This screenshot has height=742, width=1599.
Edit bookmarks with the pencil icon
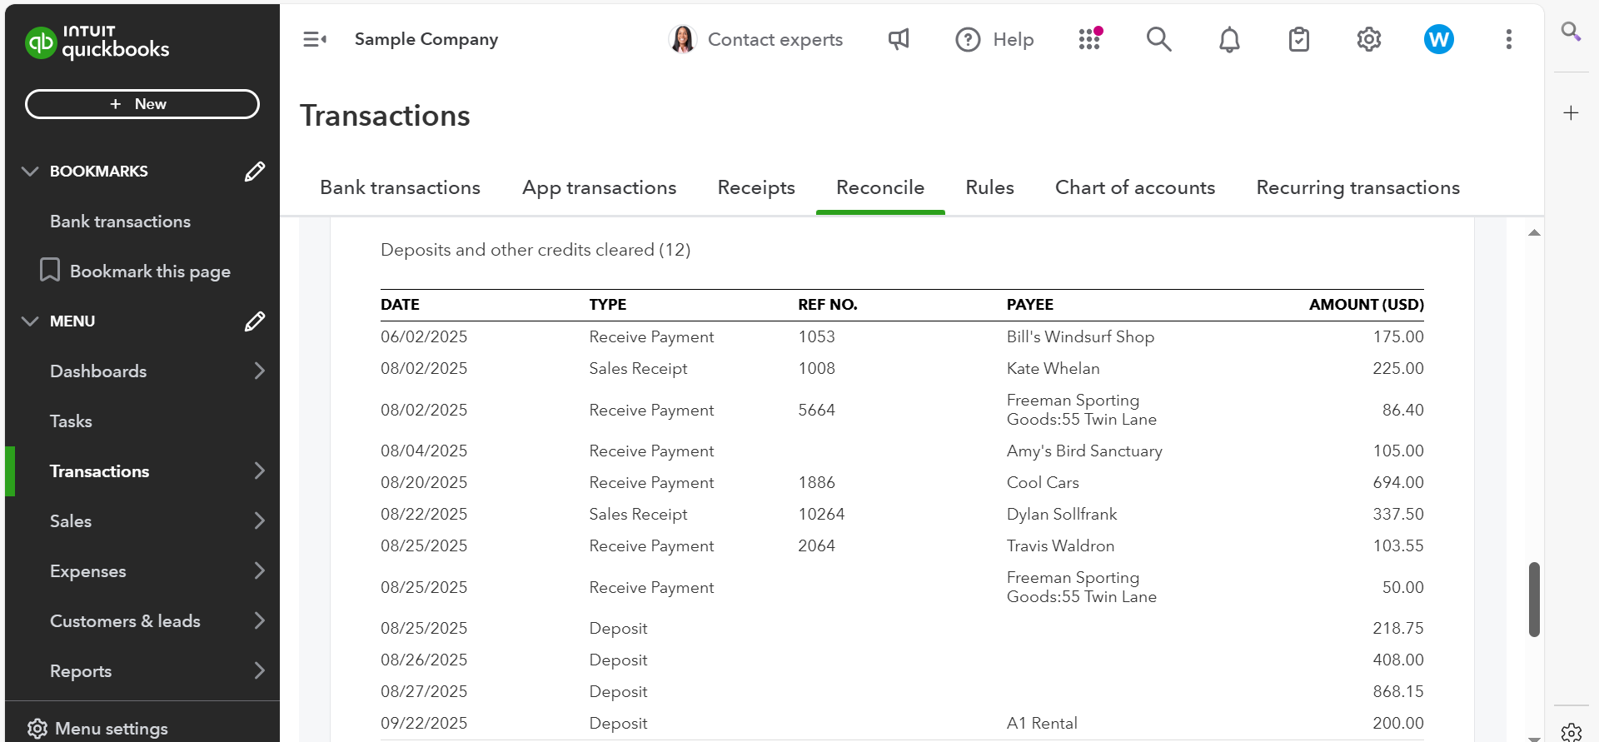tap(255, 172)
